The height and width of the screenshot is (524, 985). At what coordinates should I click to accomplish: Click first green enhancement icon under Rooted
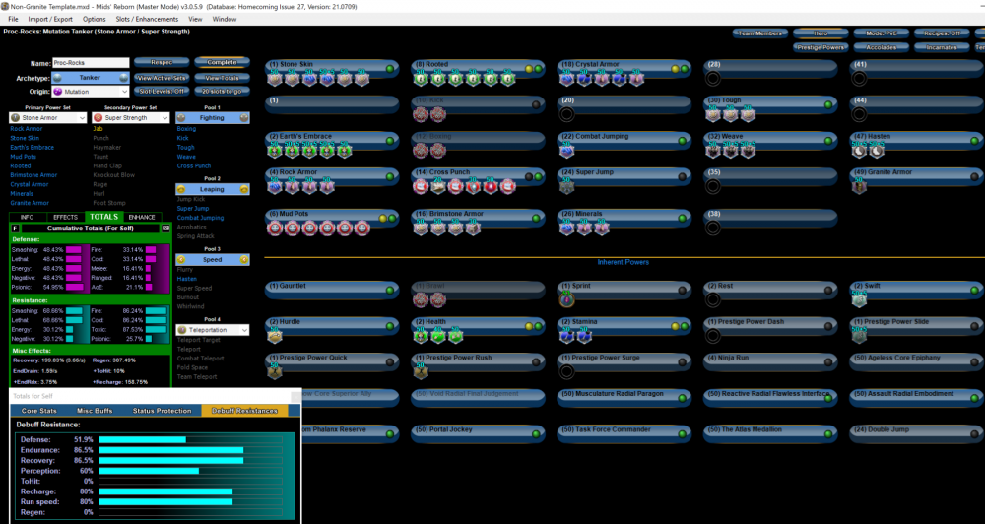pos(422,78)
